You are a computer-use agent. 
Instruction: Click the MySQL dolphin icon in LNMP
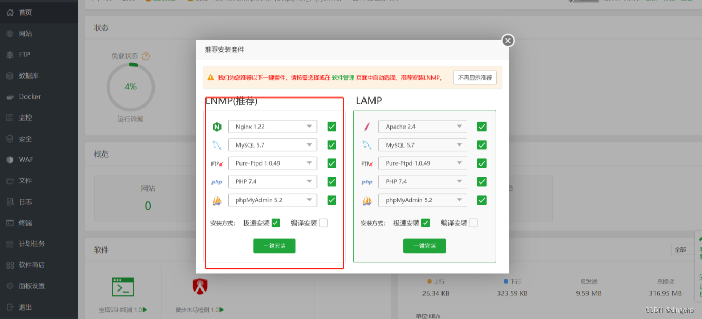tap(216, 145)
